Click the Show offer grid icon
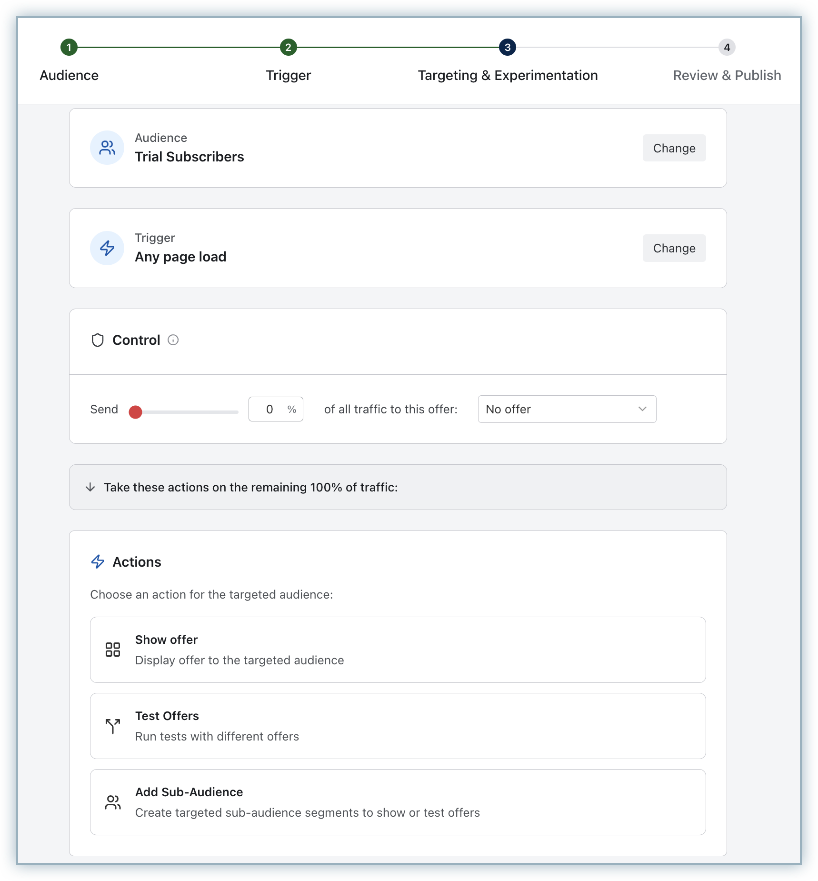The height and width of the screenshot is (881, 818). pos(113,650)
